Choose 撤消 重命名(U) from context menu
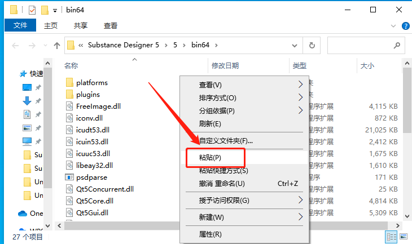412x244 pixels. (244, 183)
